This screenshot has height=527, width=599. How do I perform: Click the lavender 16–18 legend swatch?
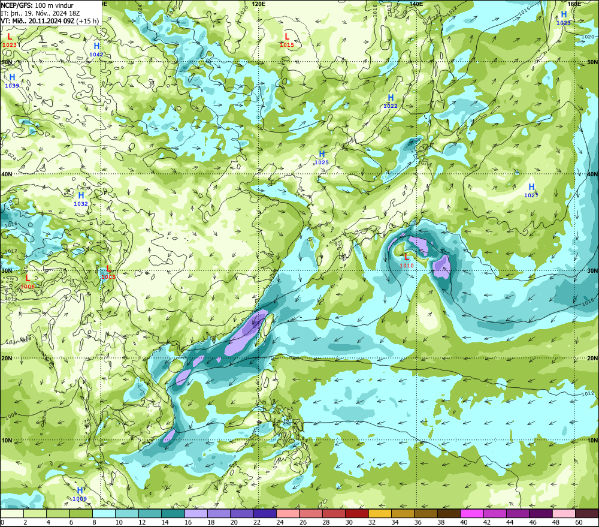pos(196,513)
